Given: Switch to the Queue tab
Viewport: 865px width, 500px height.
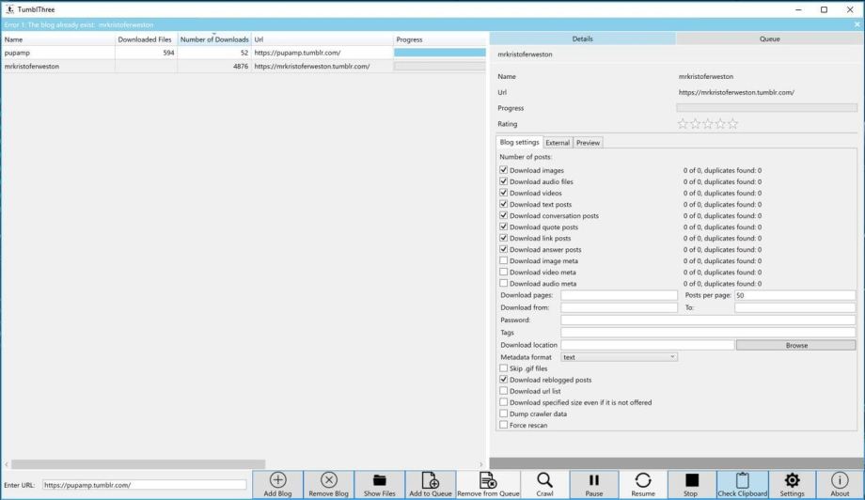Looking at the screenshot, I should pos(769,39).
